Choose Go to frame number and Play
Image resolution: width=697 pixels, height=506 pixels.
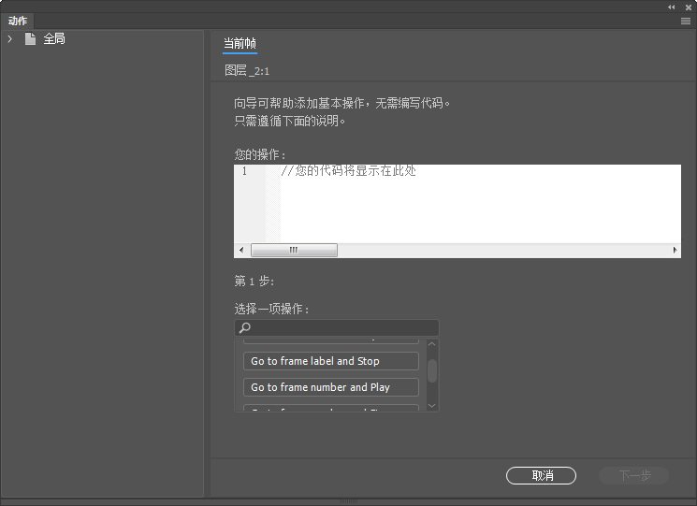[x=330, y=387]
